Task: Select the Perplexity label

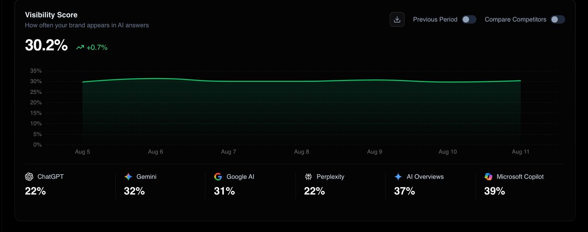Action: [331, 177]
